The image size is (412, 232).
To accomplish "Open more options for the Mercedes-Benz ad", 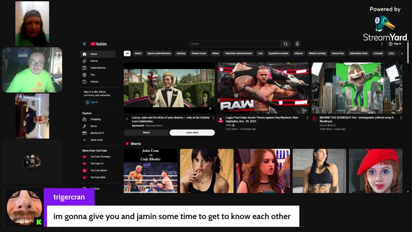I will [x=213, y=118].
